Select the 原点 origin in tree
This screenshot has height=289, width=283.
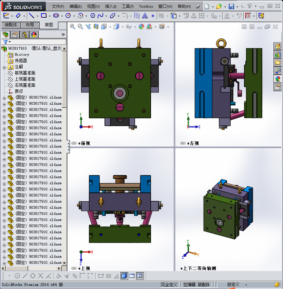point(19,91)
